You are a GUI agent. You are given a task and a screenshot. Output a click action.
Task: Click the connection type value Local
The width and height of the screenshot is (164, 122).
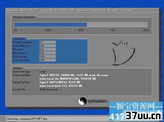click(42, 71)
